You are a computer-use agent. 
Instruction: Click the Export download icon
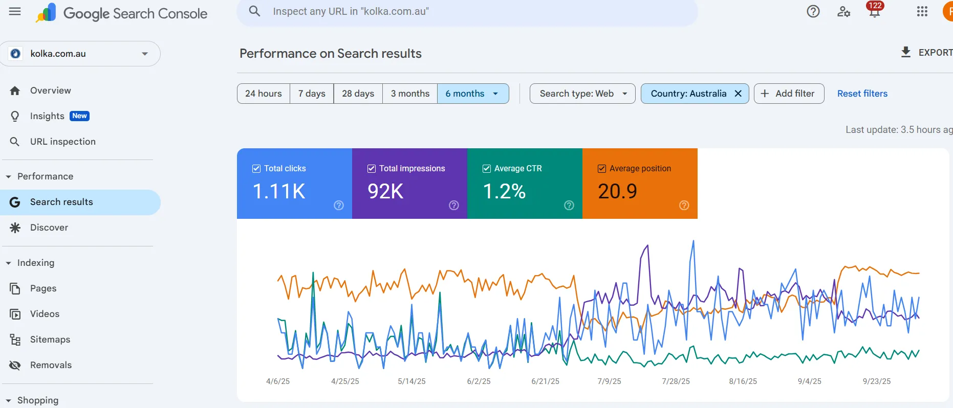(x=905, y=52)
